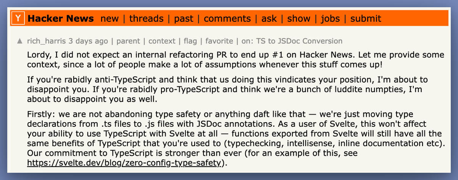Go to the Hacker News home title
Image resolution: width=458 pixels, height=180 pixels.
pos(61,18)
